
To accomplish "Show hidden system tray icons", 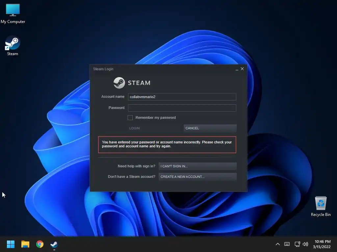I will [x=278, y=244].
